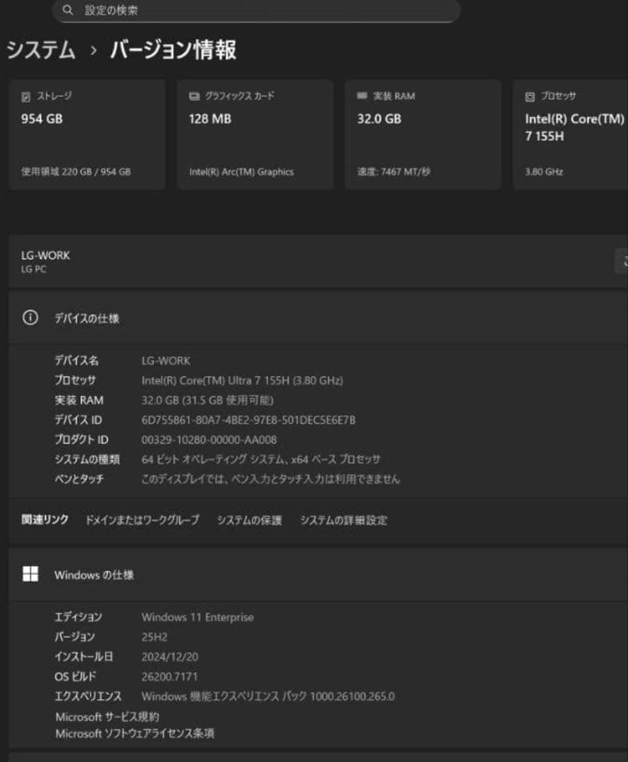Open システムの詳細設定 link
628x762 pixels.
344,520
